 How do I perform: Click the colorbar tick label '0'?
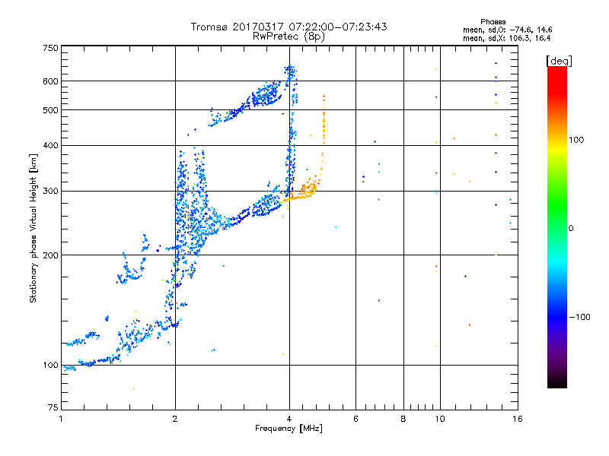tap(571, 228)
